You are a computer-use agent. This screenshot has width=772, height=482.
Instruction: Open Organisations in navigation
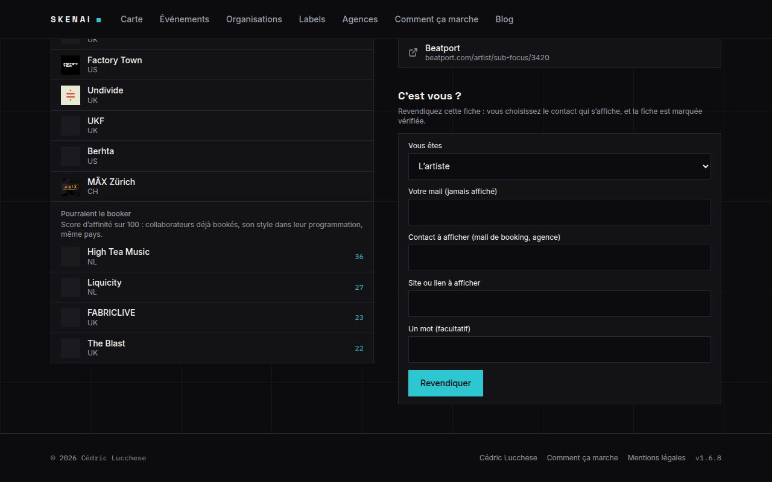254,19
